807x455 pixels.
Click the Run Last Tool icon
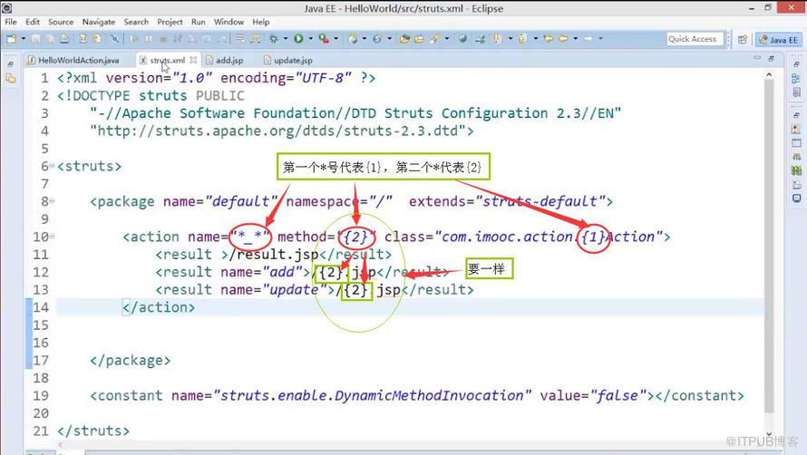(x=324, y=39)
